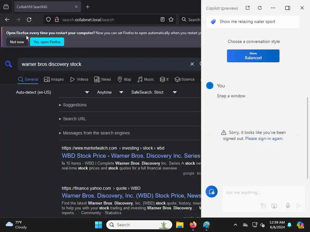Open a new Firefox tab
This screenshot has height=232, width=310.
pyautogui.click(x=87, y=7)
